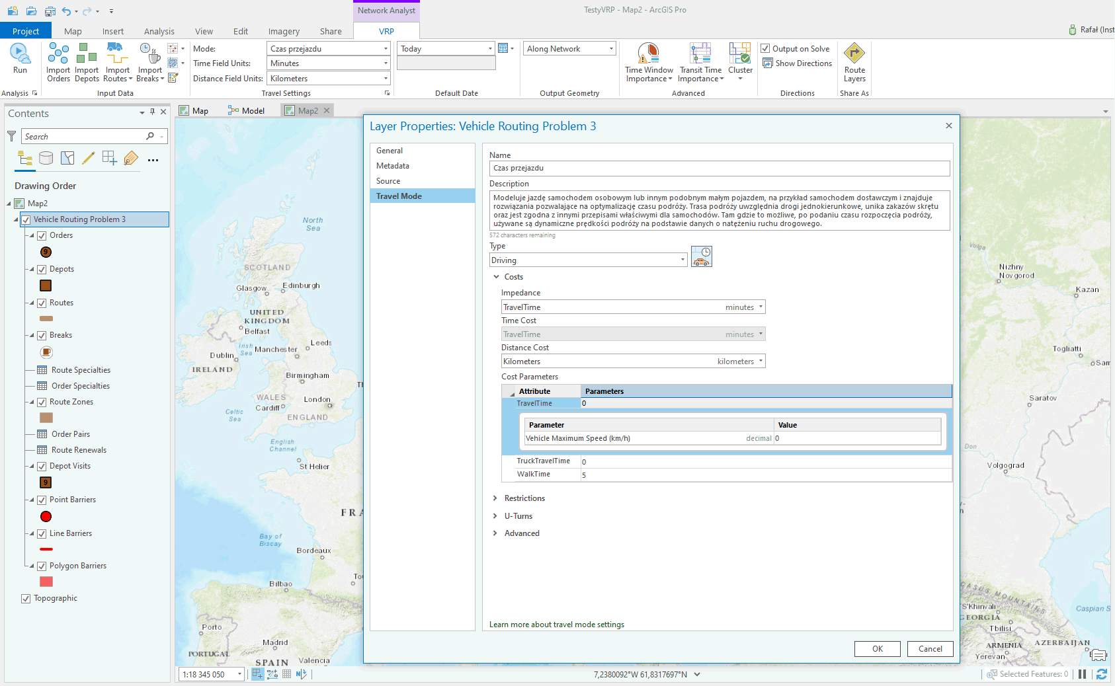Screen dimensions: 1115x686
Task: Open the Distance Cost Kilometers dropdown
Action: tap(633, 362)
